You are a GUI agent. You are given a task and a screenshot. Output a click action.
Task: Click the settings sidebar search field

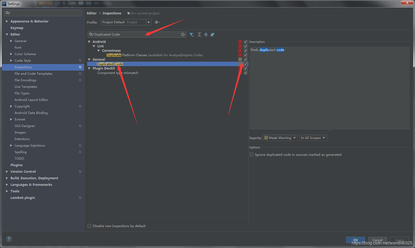(x=43, y=13)
